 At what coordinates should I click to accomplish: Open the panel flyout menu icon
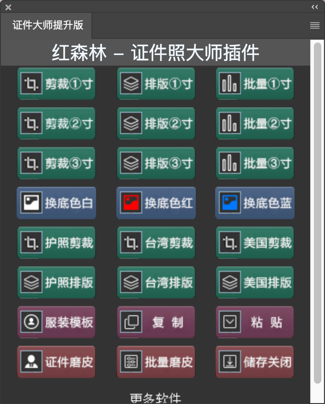pos(315,25)
